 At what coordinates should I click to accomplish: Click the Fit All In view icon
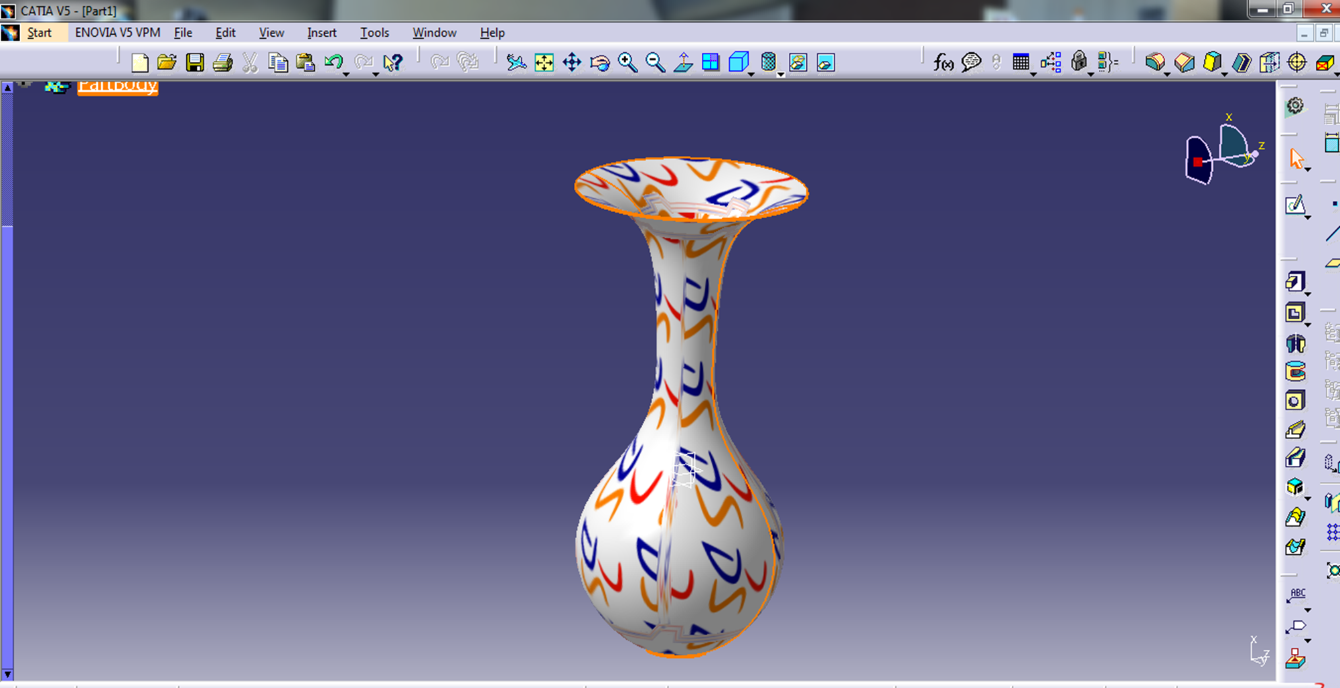point(544,63)
